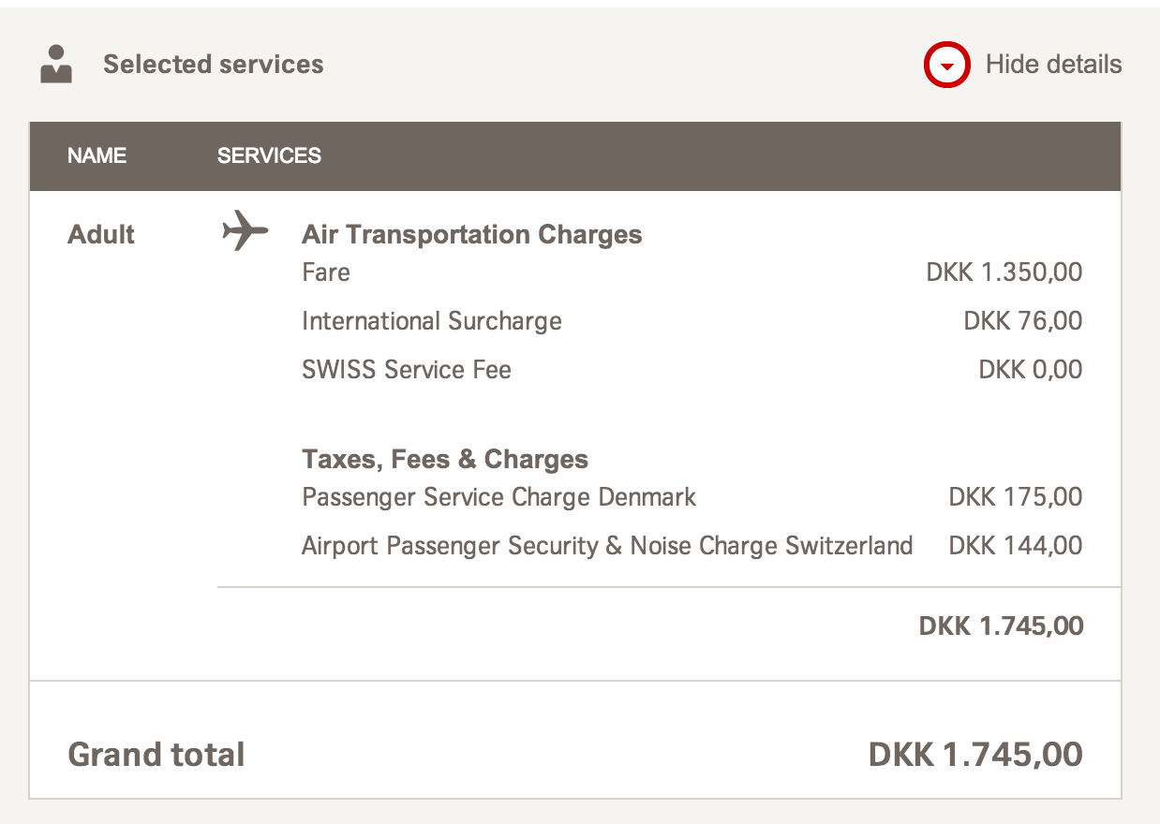Screen dimensions: 1160x824
Task: Click the SERVICES column header
Action: click(269, 156)
